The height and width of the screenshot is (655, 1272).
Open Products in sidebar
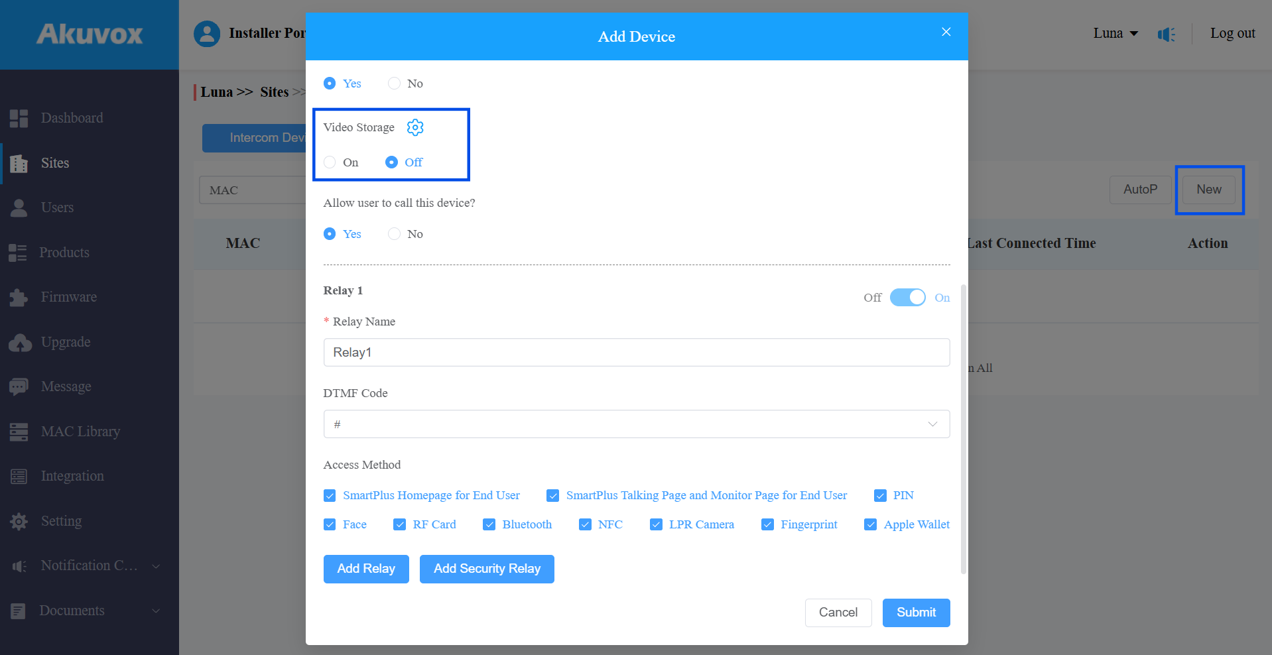[64, 253]
